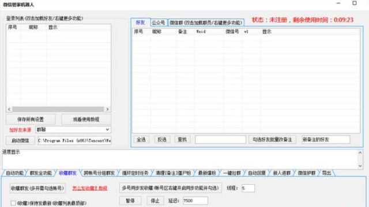Click the search input beside 查找
Screen dimensions: 369x207
click(220, 140)
